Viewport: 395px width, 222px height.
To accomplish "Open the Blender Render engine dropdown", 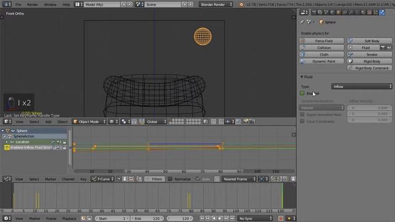I will click(x=215, y=4).
